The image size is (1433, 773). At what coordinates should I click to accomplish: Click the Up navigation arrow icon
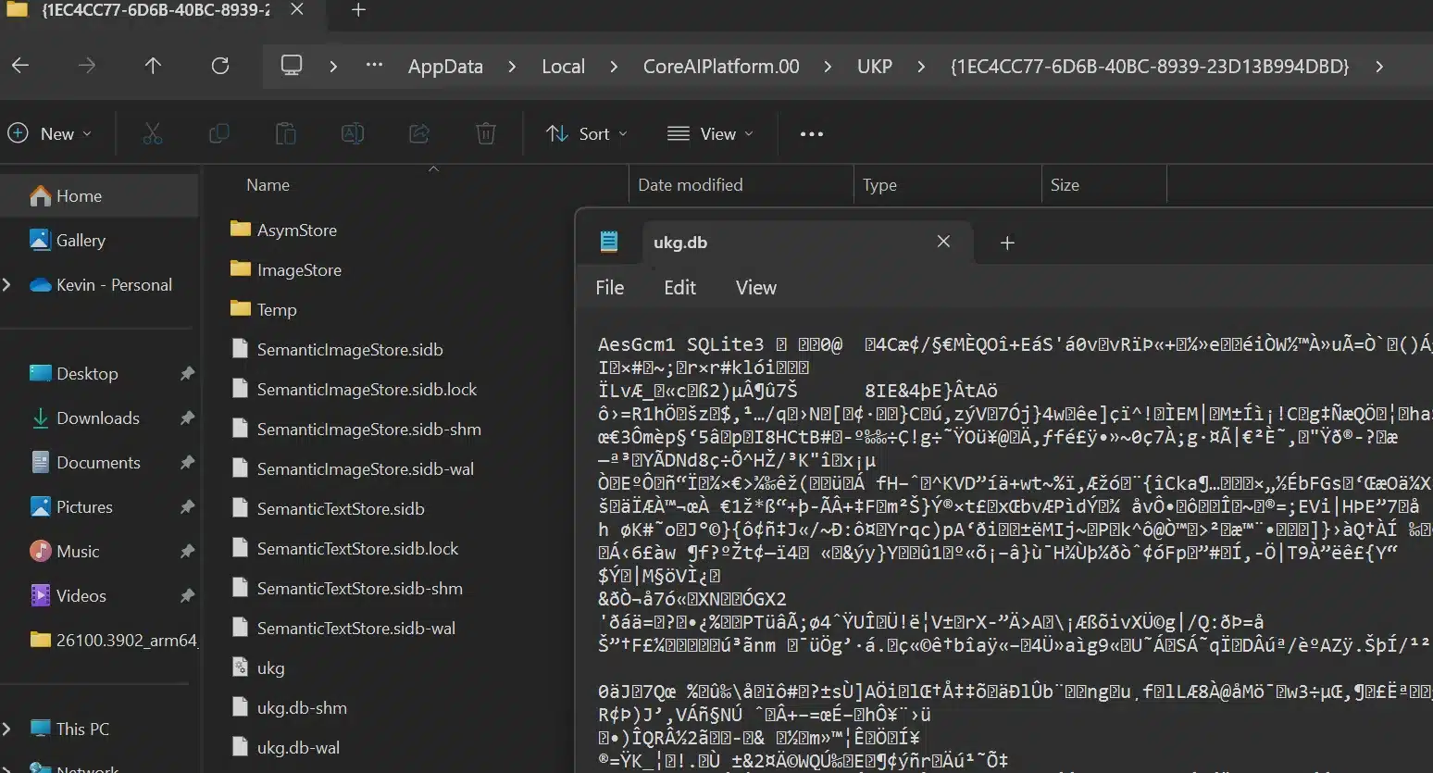pos(154,66)
